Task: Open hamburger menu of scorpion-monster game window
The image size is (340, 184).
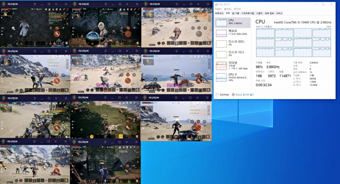Action: tap(176, 51)
